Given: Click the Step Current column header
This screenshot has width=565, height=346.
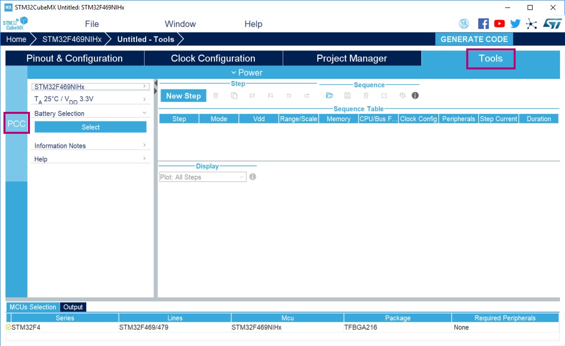Looking at the screenshot, I should [499, 119].
